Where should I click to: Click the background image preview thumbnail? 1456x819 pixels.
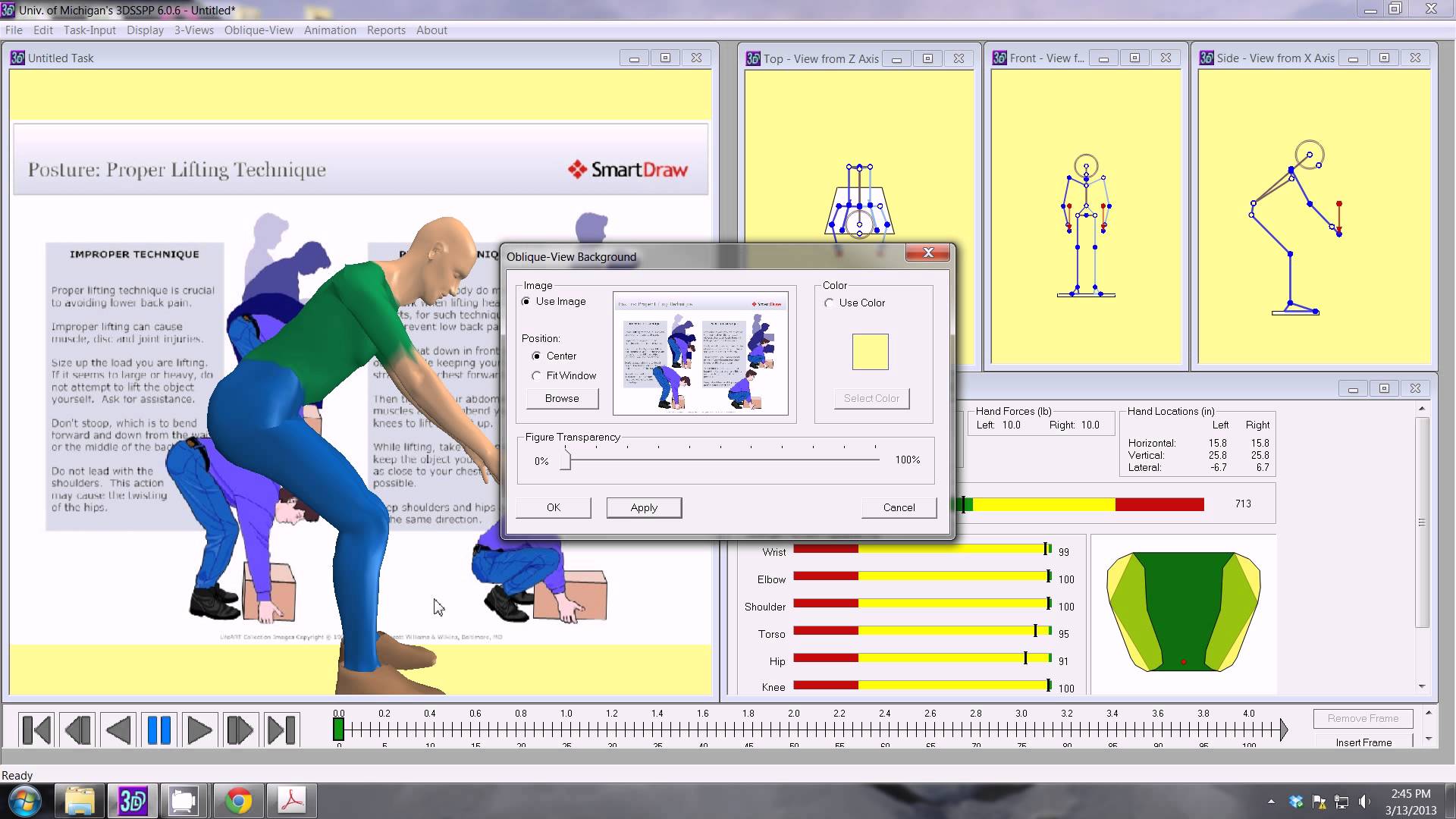(x=700, y=353)
